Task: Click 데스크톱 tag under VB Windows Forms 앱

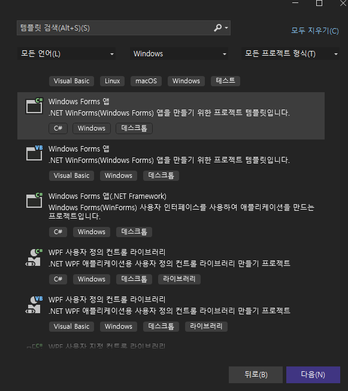Action: tap(161, 175)
